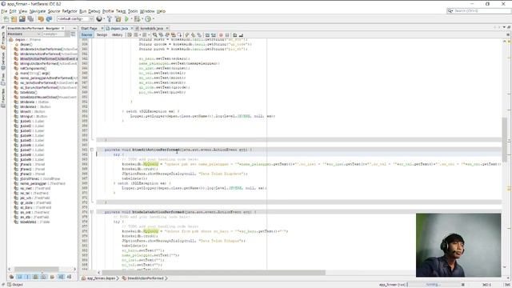Toggle Show Static Members filter in Navigator
512x288 pixels.
(27, 277)
